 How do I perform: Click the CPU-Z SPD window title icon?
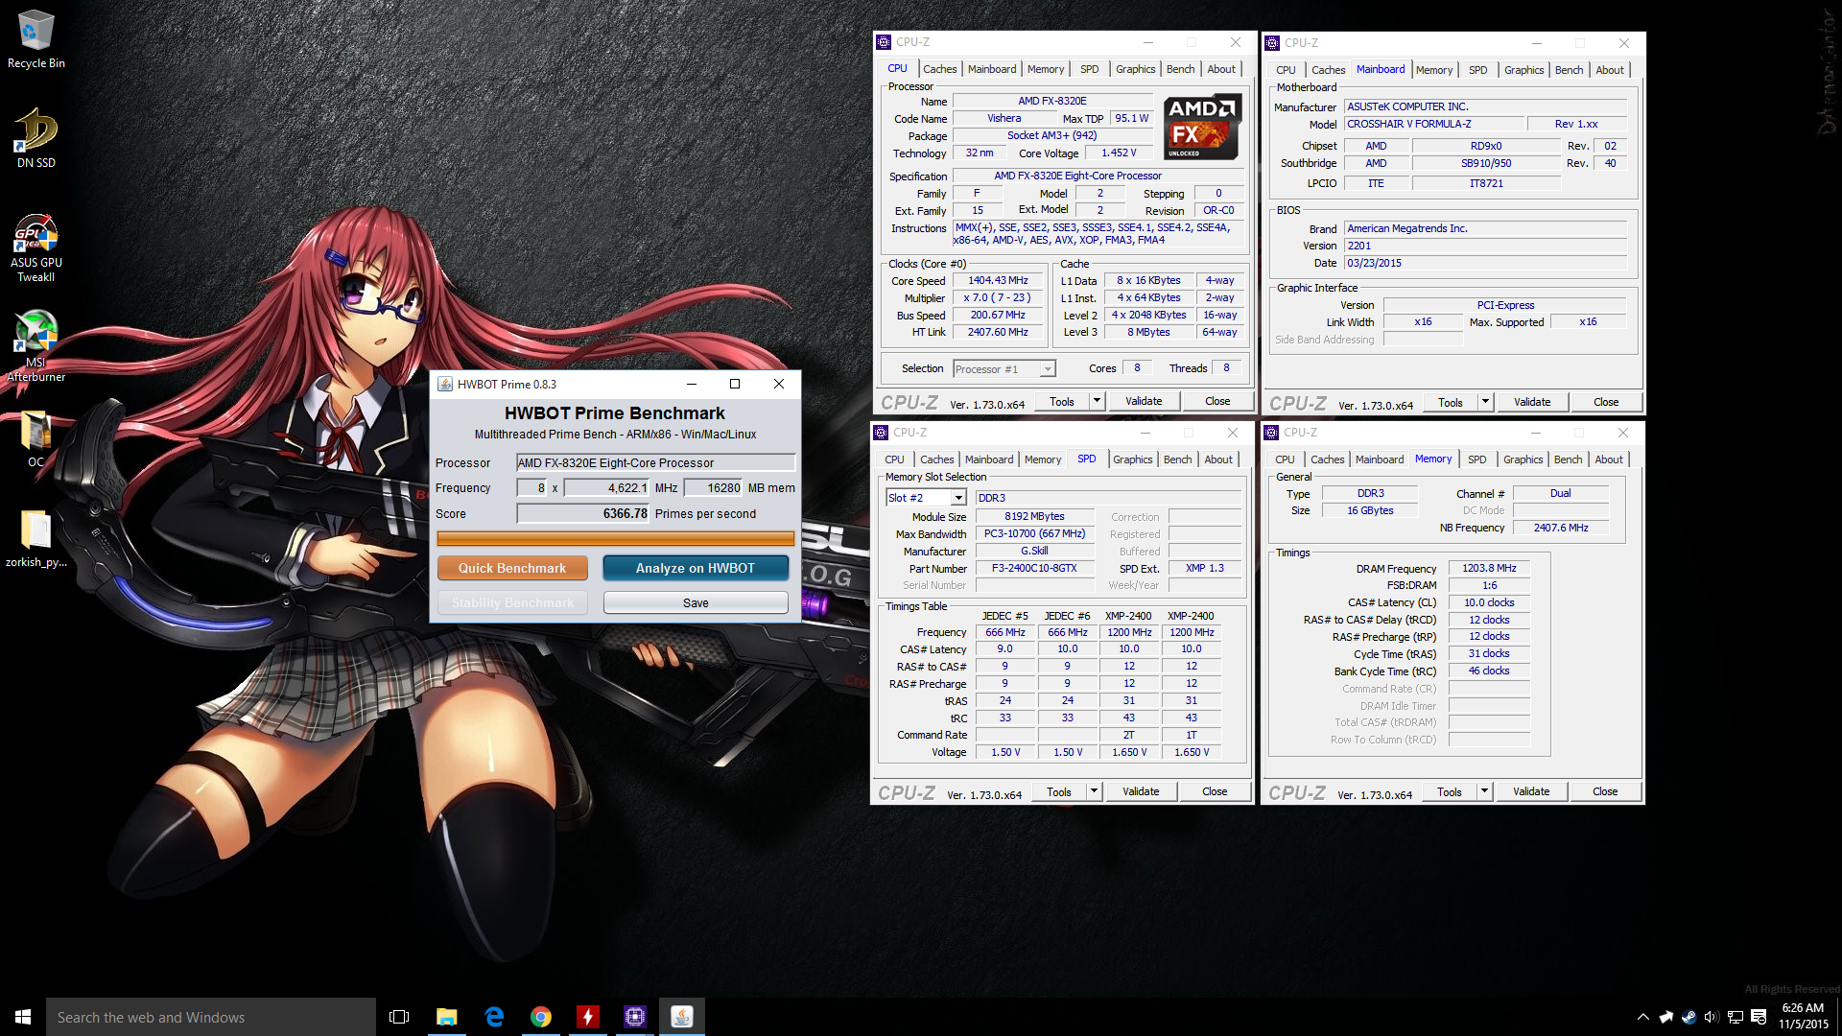(x=881, y=433)
